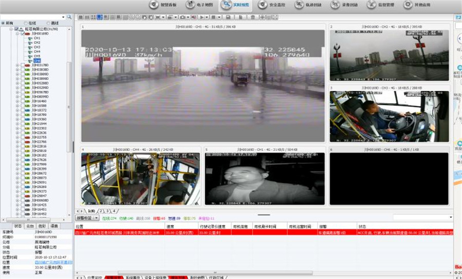The width and height of the screenshot is (462, 279).
Task: Click the search magnifier icon above vehicle tree
Action: 70,17
